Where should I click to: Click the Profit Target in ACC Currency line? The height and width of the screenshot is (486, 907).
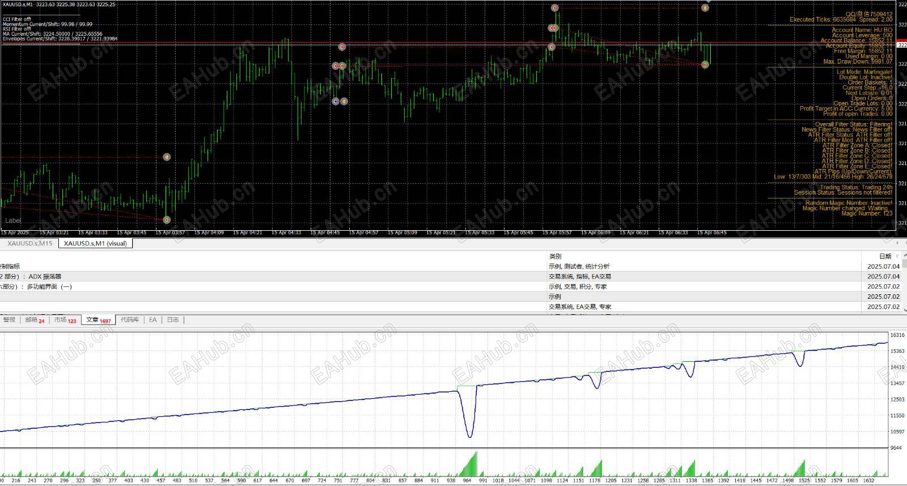846,109
